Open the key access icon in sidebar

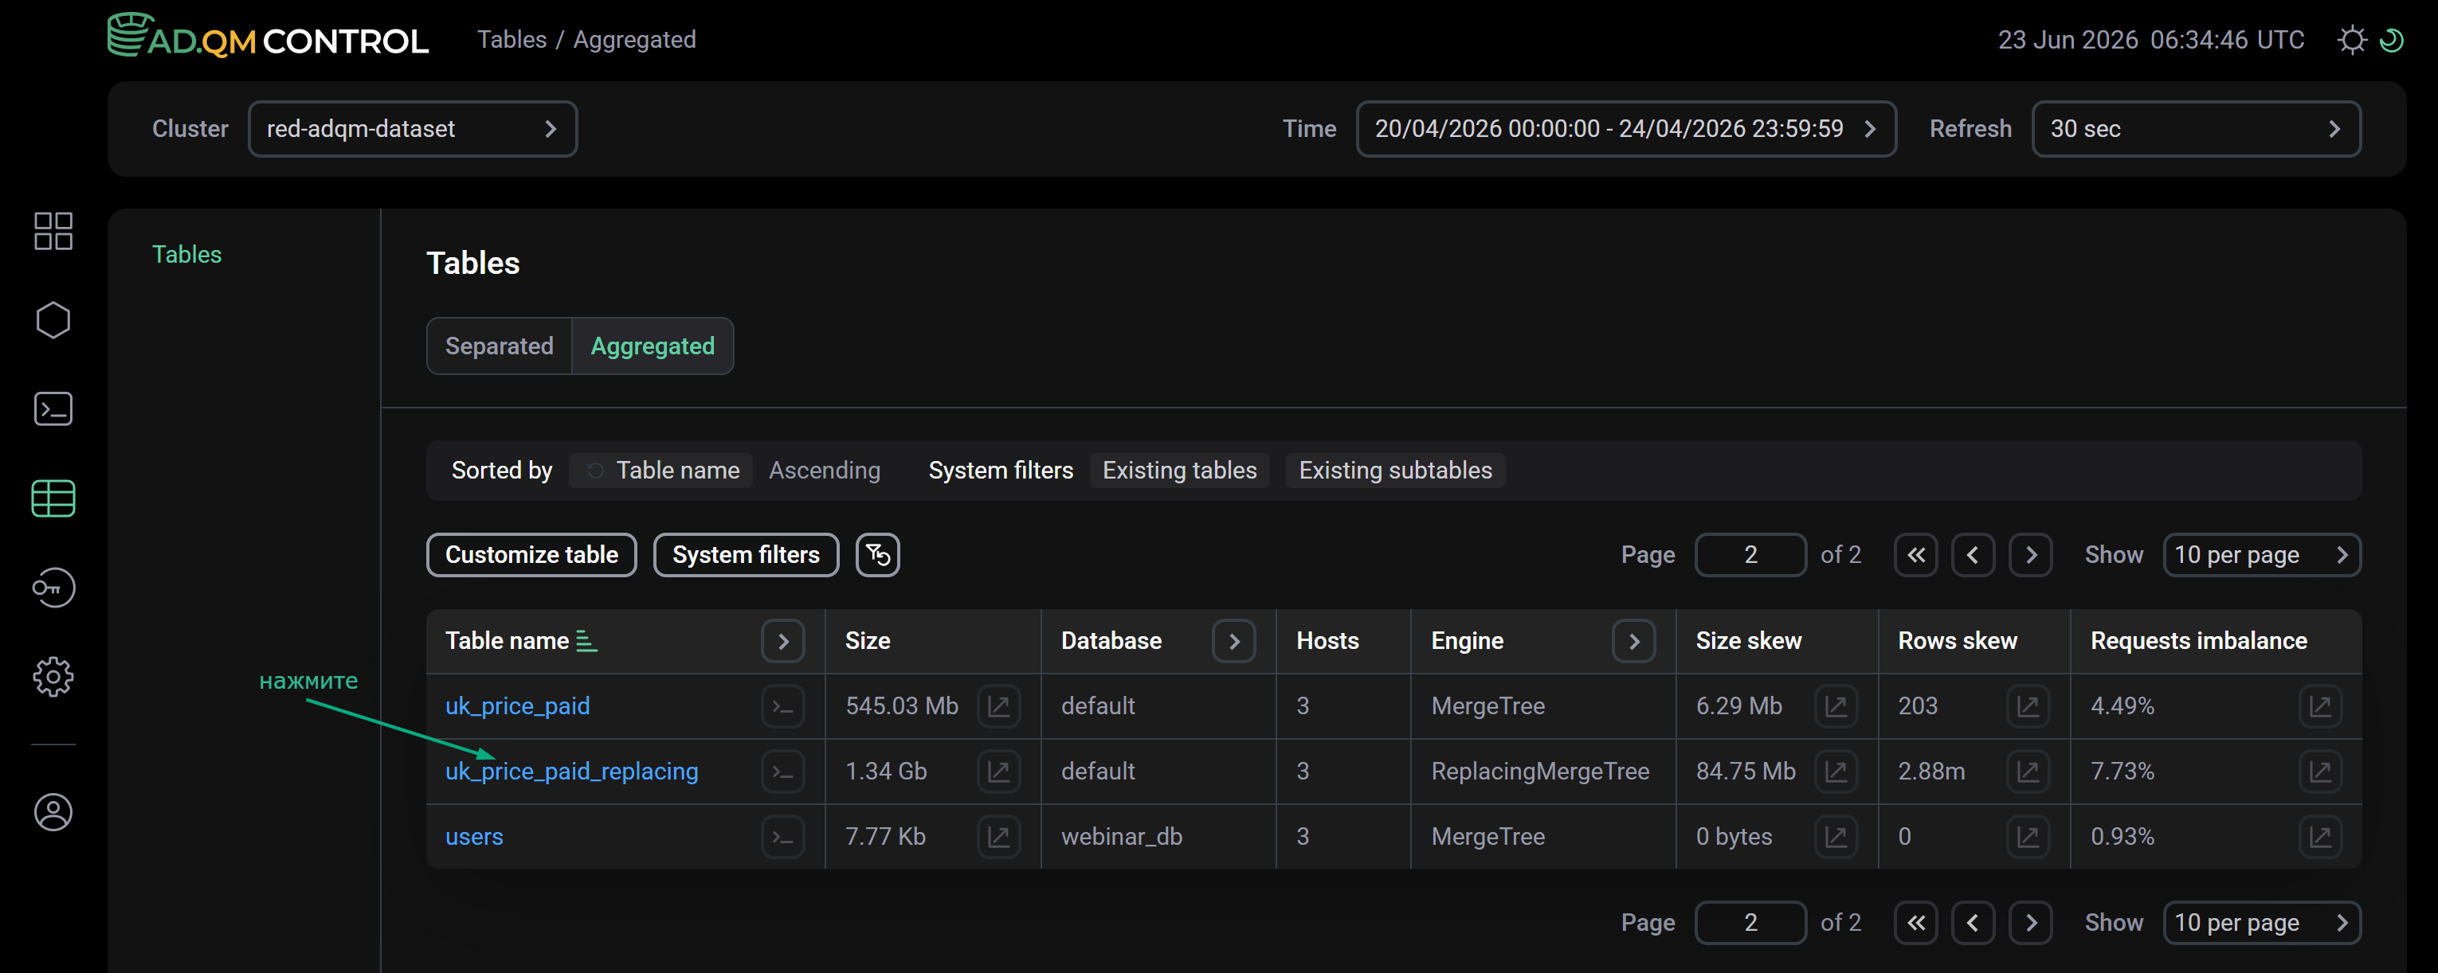click(x=53, y=587)
